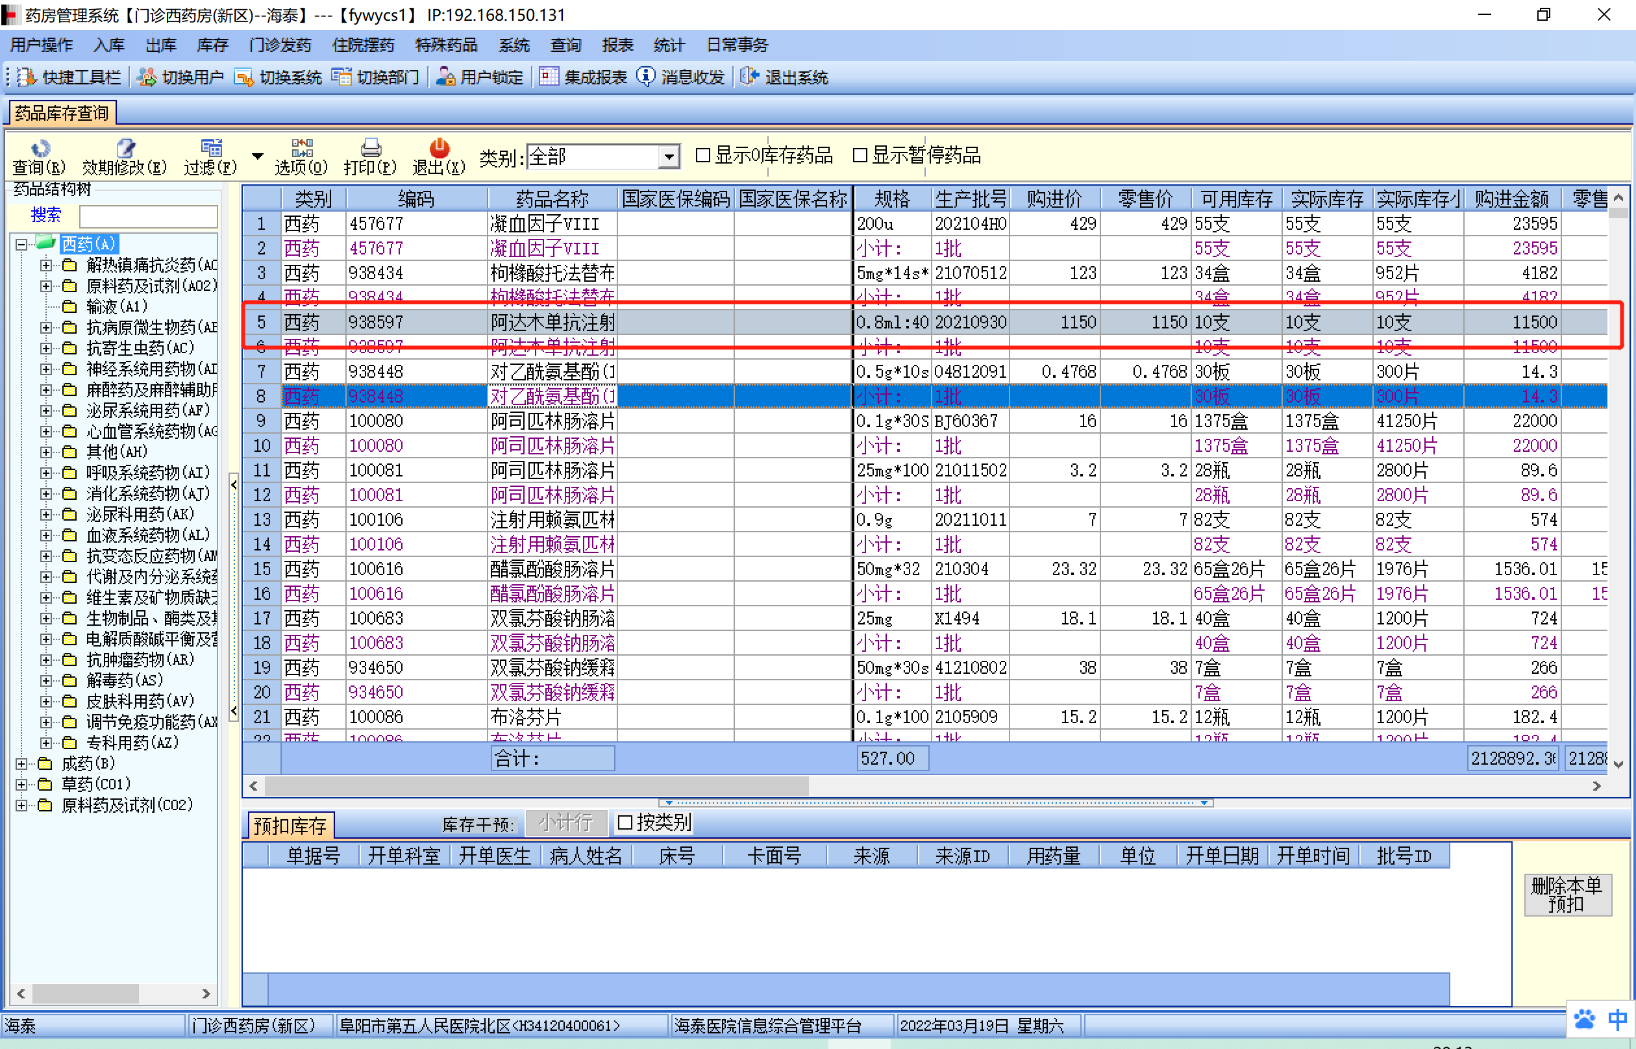Click the red 退出(X) power icon
The image size is (1636, 1049).
pyautogui.click(x=440, y=148)
